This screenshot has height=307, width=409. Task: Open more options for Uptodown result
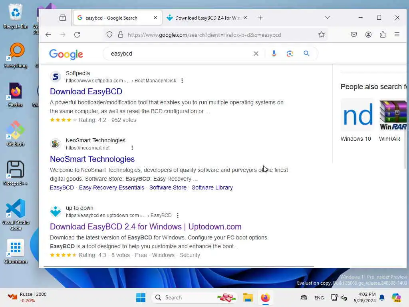pyautogui.click(x=178, y=215)
